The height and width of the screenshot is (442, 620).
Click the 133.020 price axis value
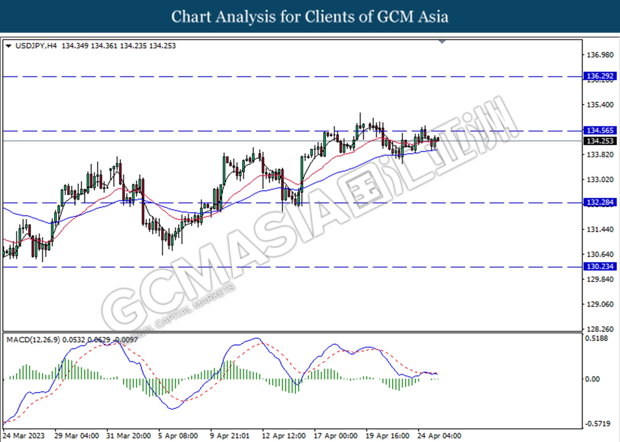600,180
